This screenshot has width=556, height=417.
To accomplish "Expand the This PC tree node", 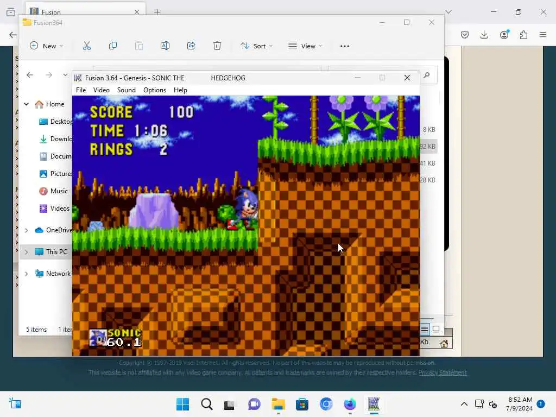I will click(x=26, y=252).
